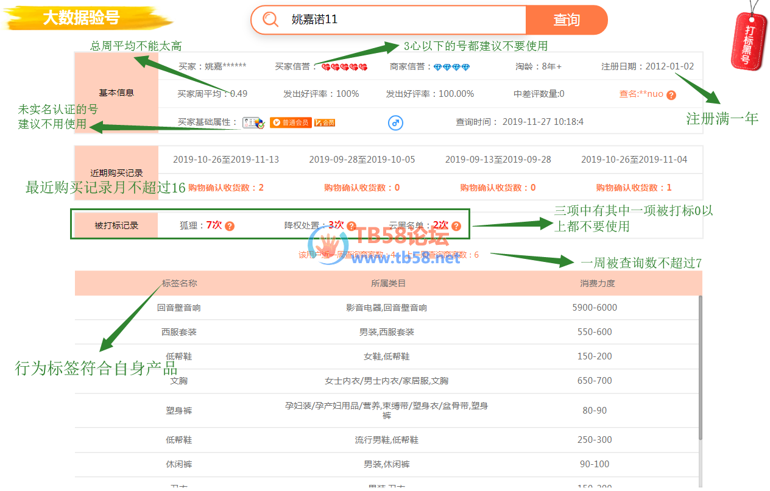Click the date range 2019-10-26至2019-11-13
This screenshot has height=491, width=770.
tap(226, 160)
